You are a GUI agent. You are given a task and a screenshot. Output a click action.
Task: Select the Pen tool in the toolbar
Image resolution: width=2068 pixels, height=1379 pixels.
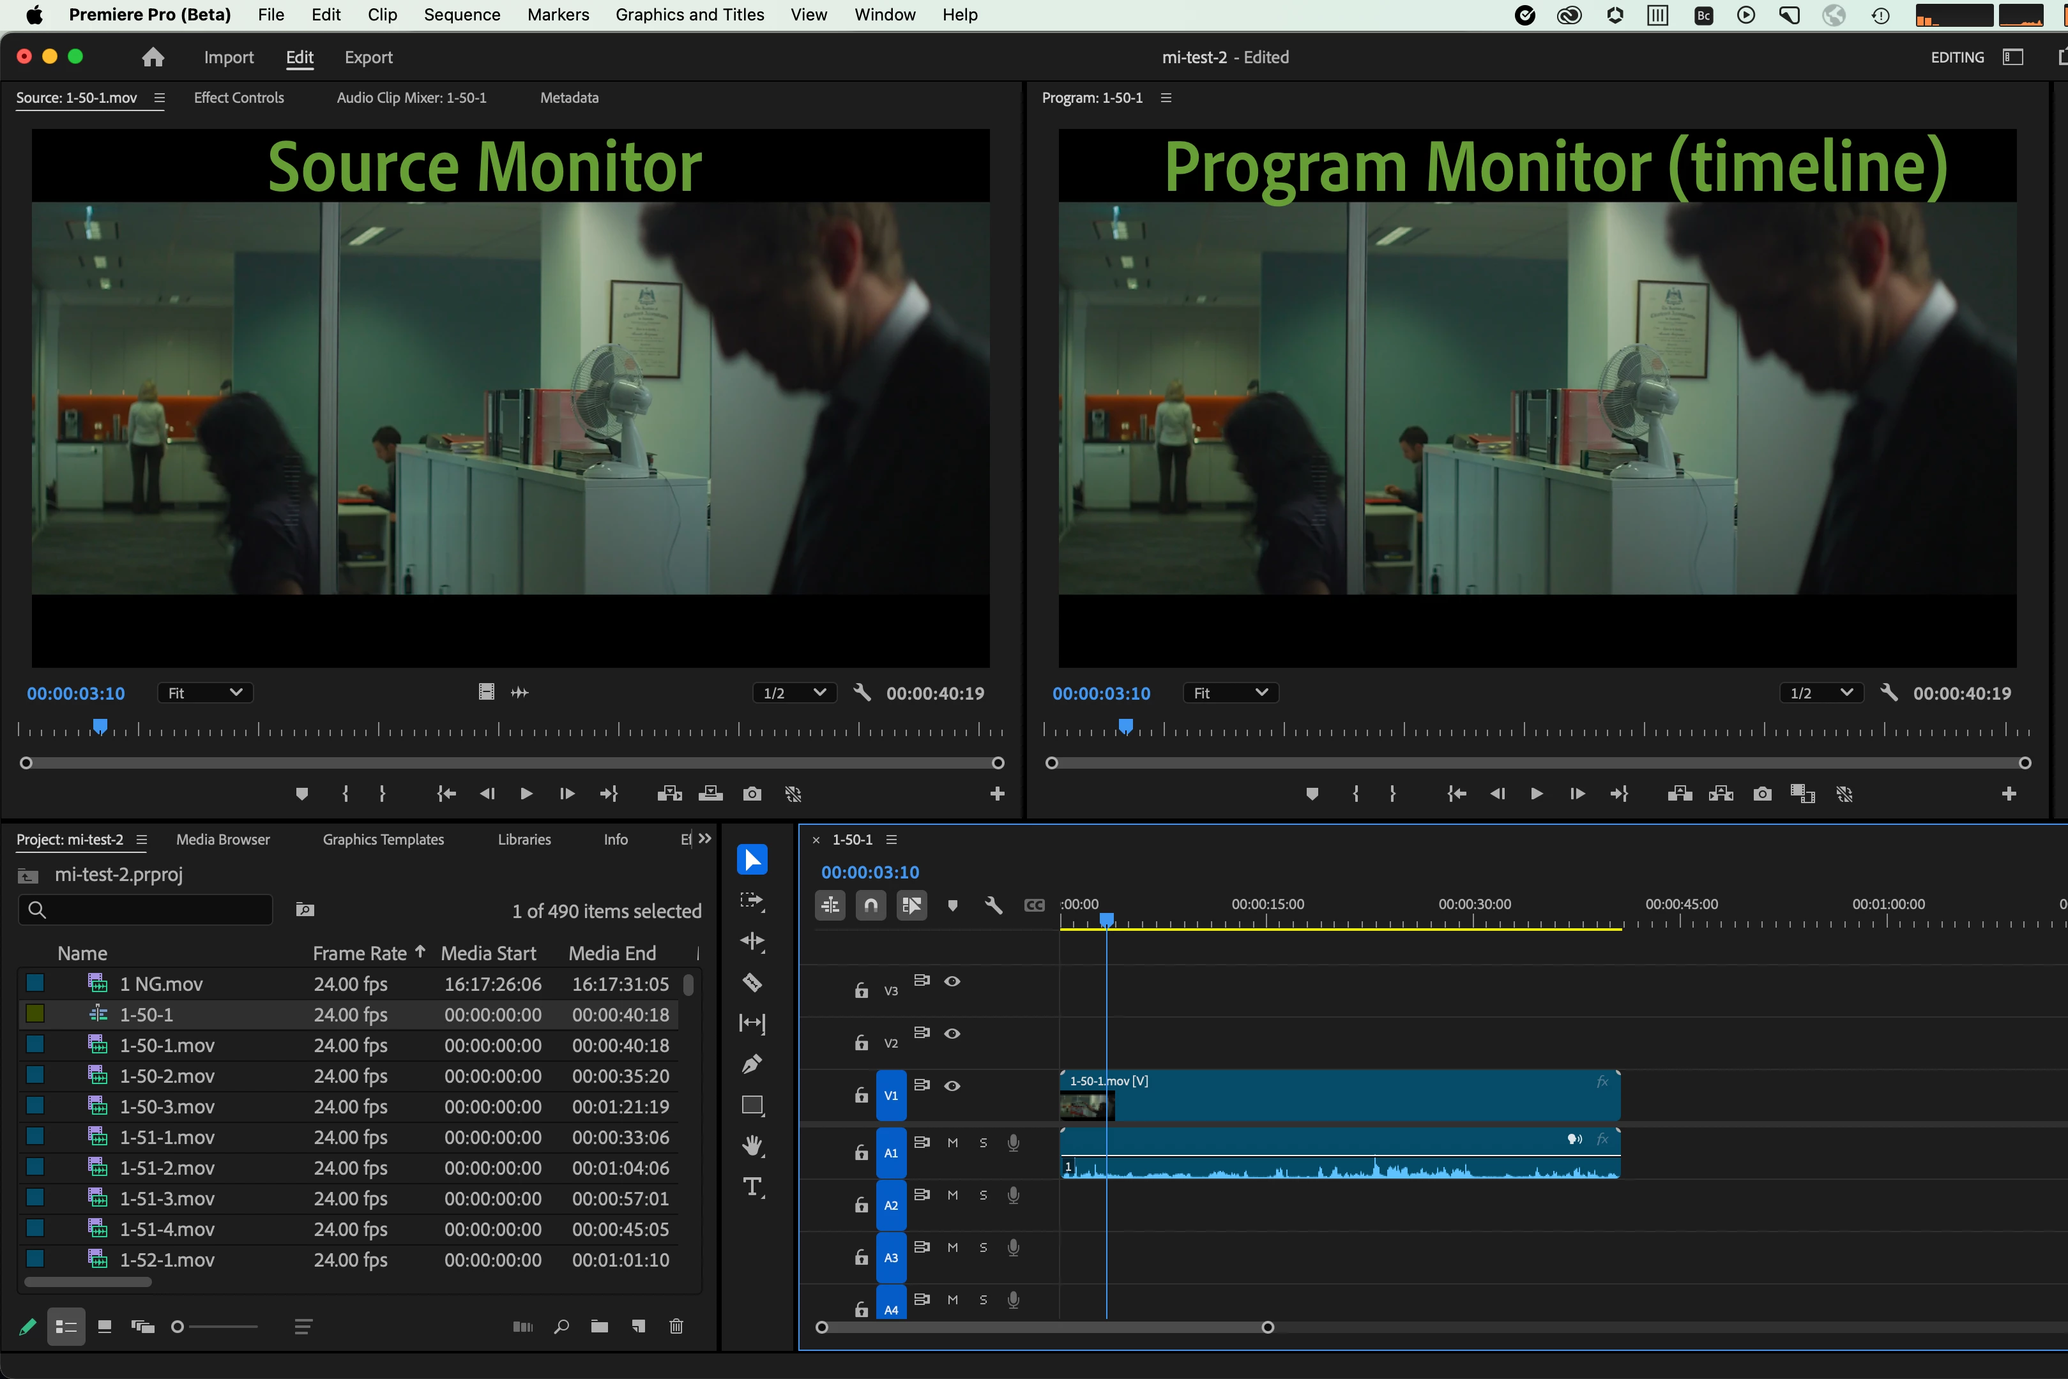(752, 1064)
